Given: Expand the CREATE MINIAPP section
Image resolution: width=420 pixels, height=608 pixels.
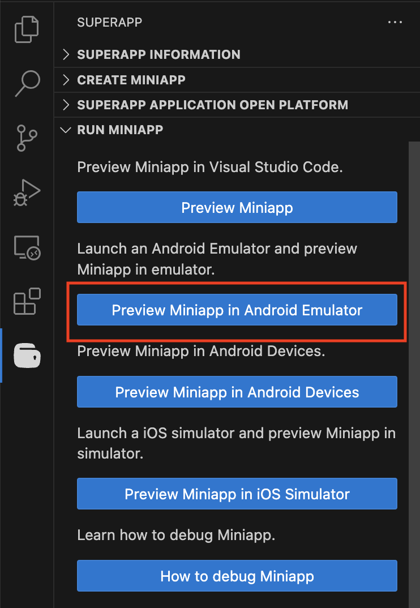Looking at the screenshot, I should (x=237, y=80).
